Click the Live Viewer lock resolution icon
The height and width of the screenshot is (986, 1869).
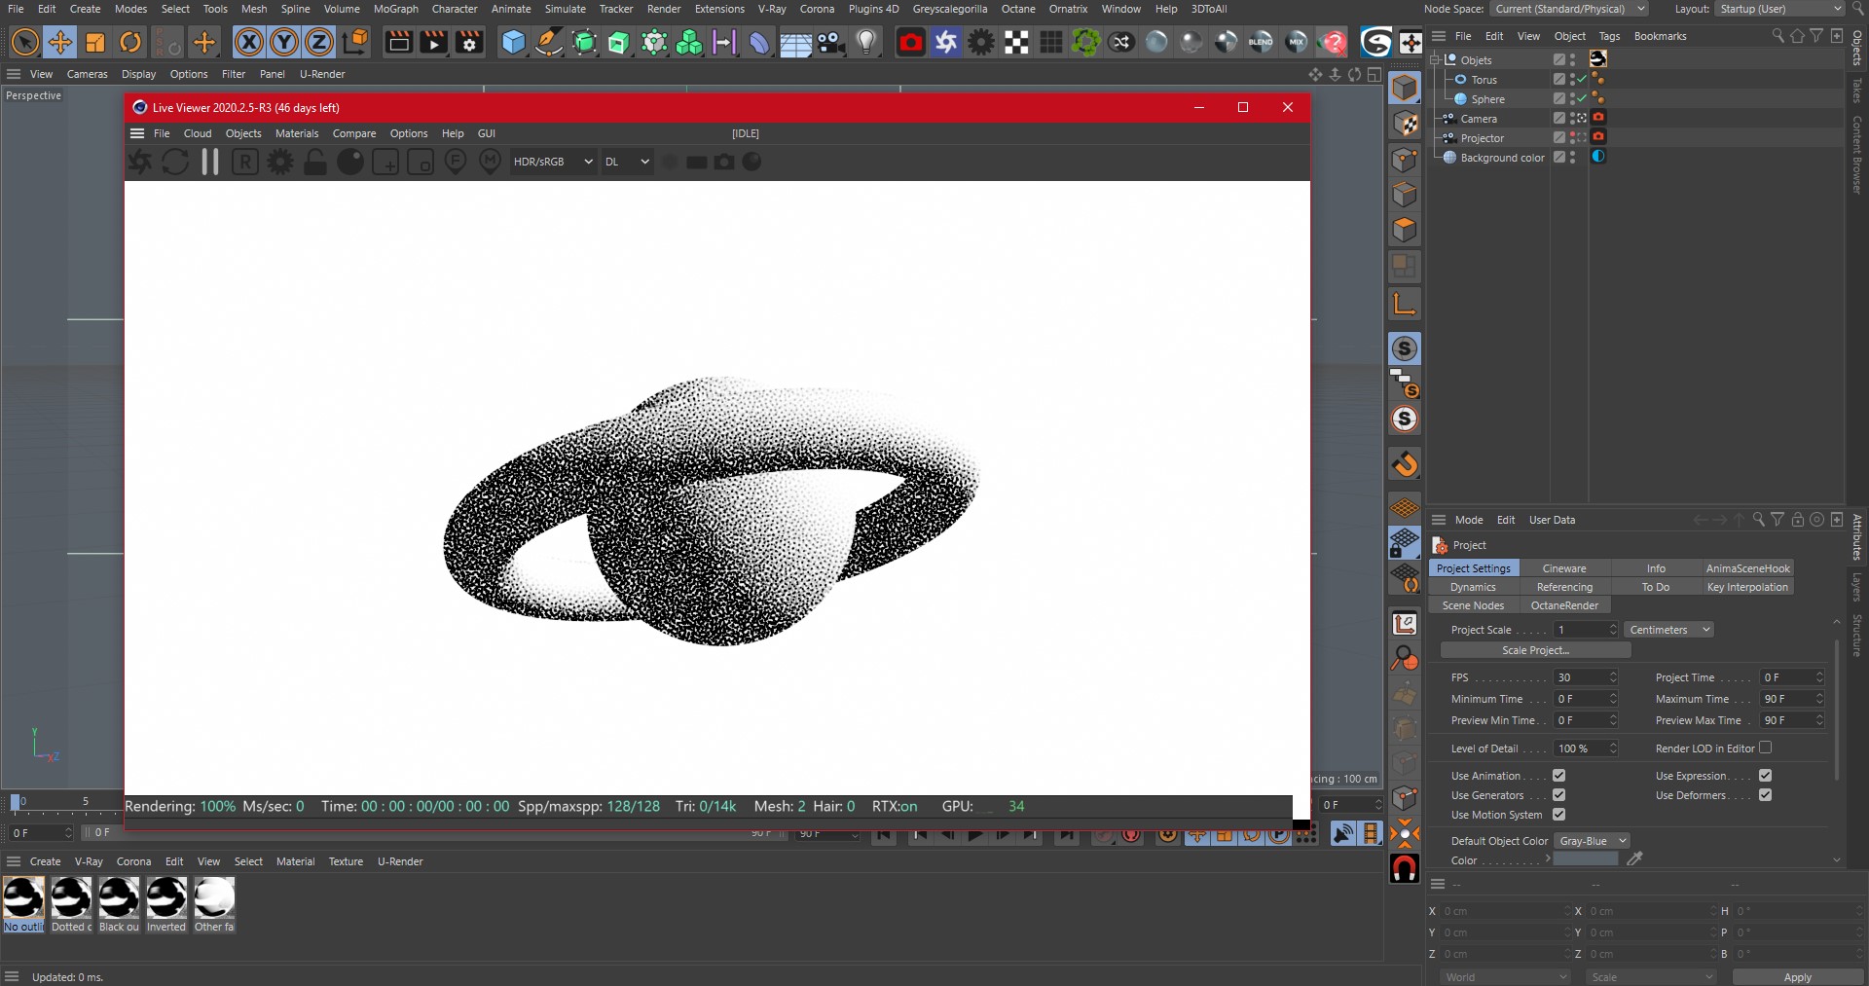click(x=314, y=163)
